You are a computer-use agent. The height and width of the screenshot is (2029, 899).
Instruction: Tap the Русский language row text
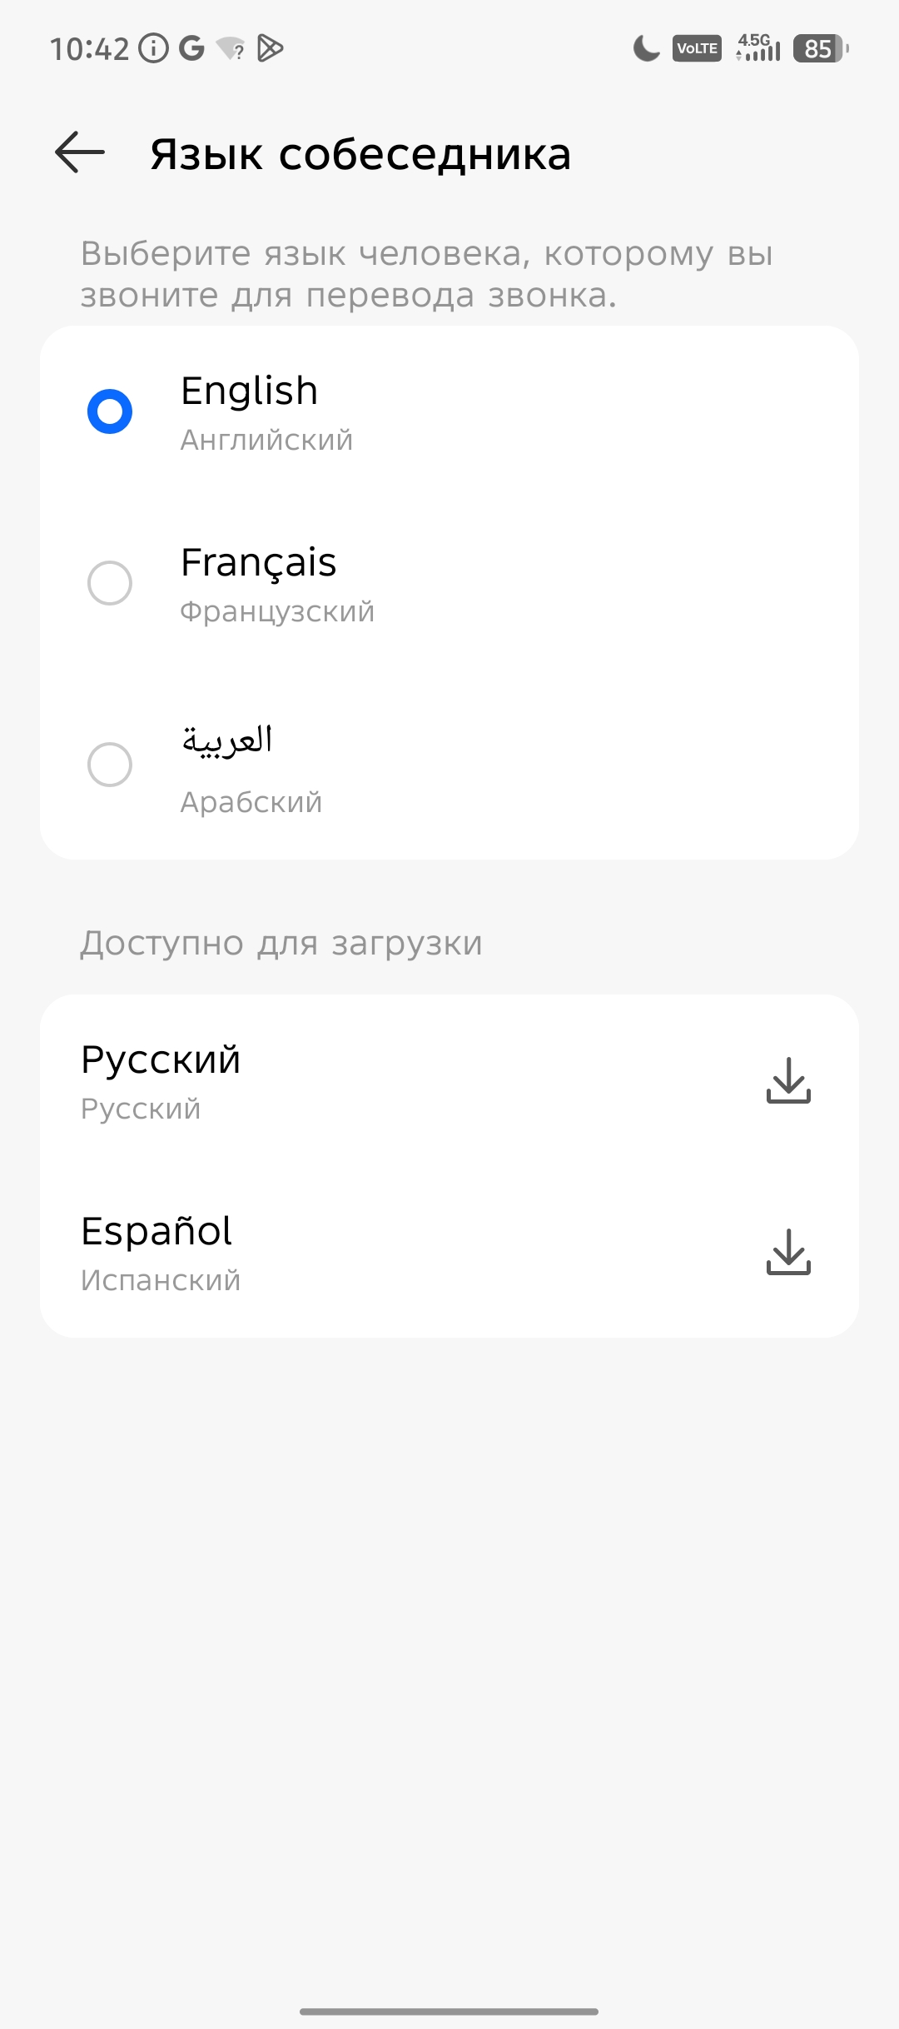pos(161,1060)
